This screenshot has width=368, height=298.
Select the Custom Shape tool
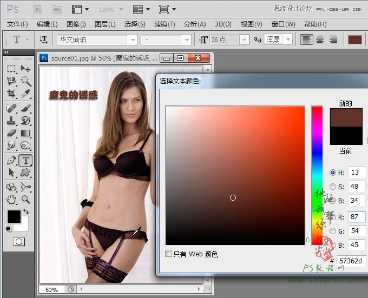pos(25,173)
